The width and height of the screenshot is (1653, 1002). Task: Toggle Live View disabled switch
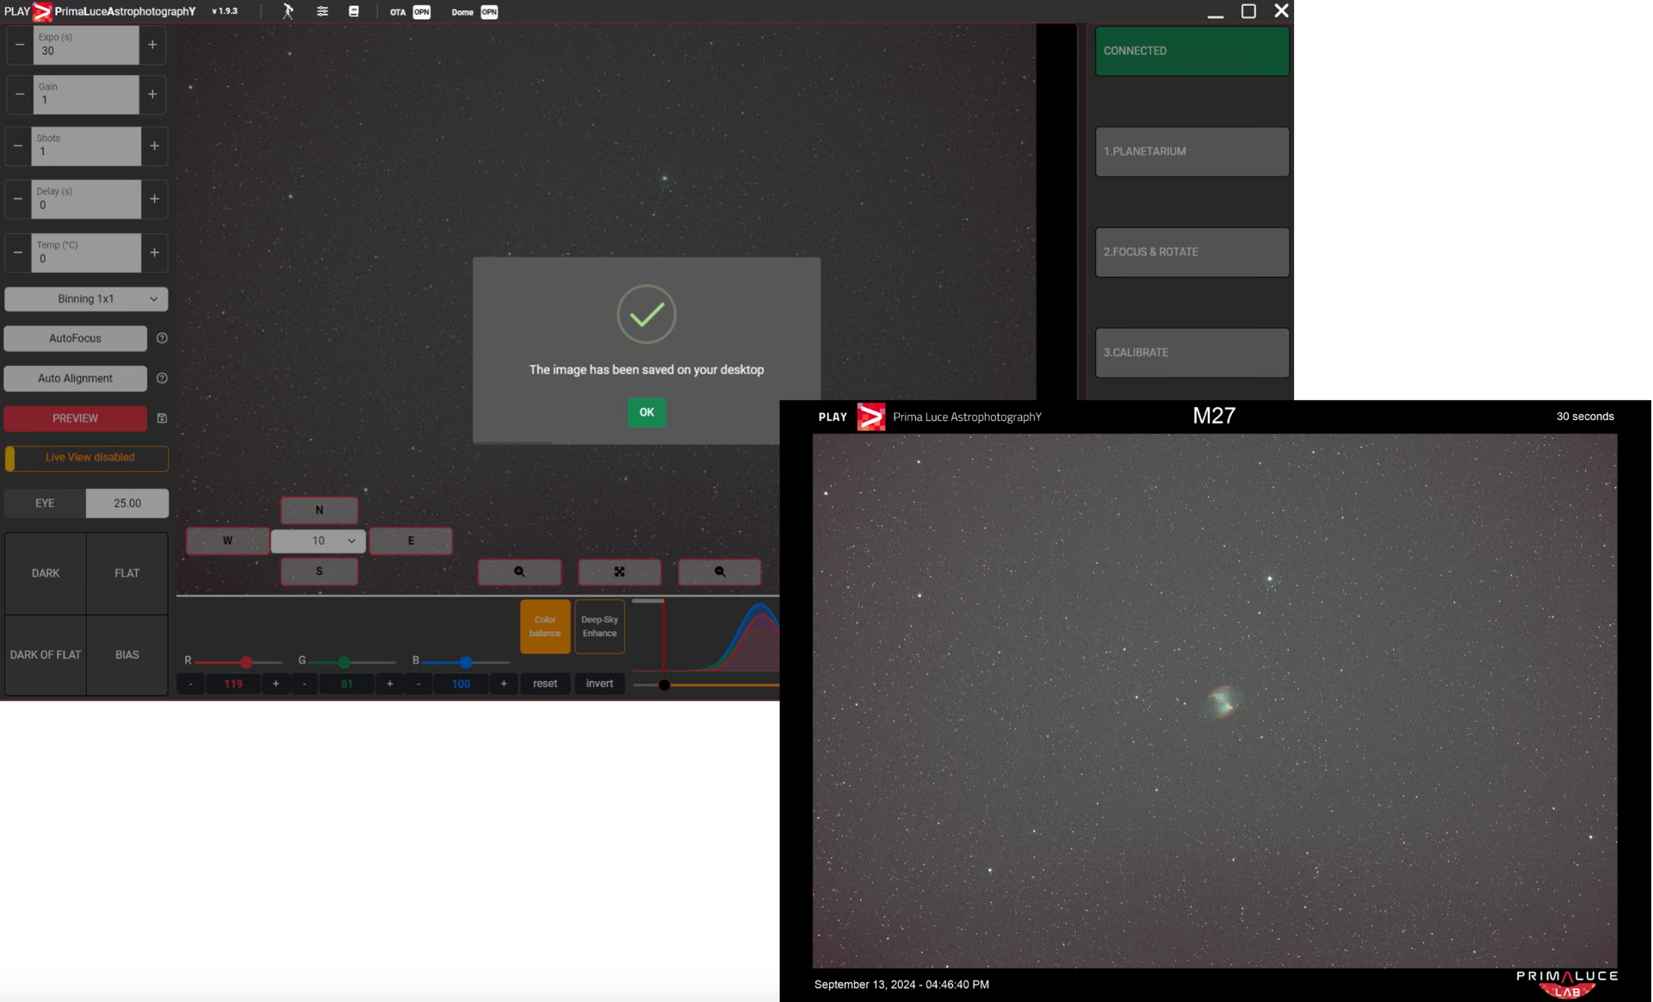pyautogui.click(x=86, y=458)
